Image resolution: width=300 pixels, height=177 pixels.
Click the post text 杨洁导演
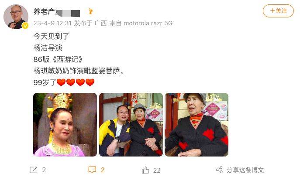pyautogui.click(x=48, y=48)
